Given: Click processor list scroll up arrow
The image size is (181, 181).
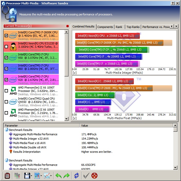Looking at the screenshot, I should pyautogui.click(x=66, y=32).
